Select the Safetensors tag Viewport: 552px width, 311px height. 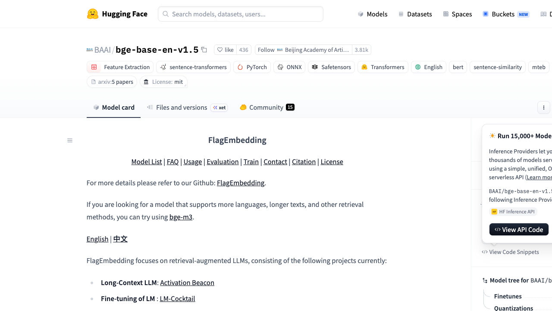coord(331,67)
